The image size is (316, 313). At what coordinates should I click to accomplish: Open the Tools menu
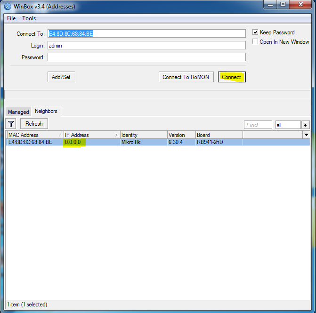click(x=29, y=18)
